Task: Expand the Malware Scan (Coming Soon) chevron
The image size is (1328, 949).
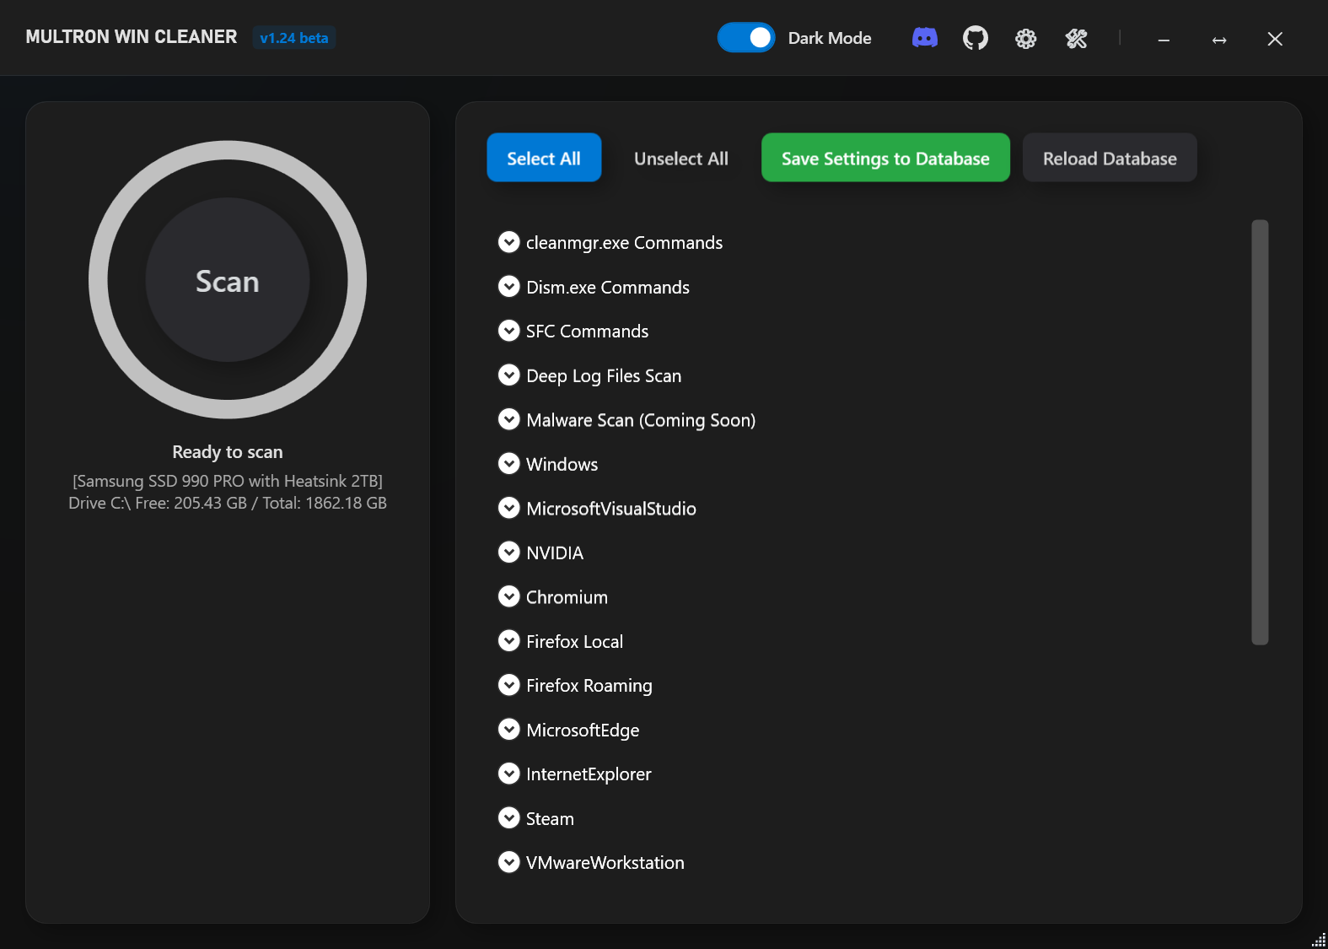Action: pyautogui.click(x=509, y=419)
